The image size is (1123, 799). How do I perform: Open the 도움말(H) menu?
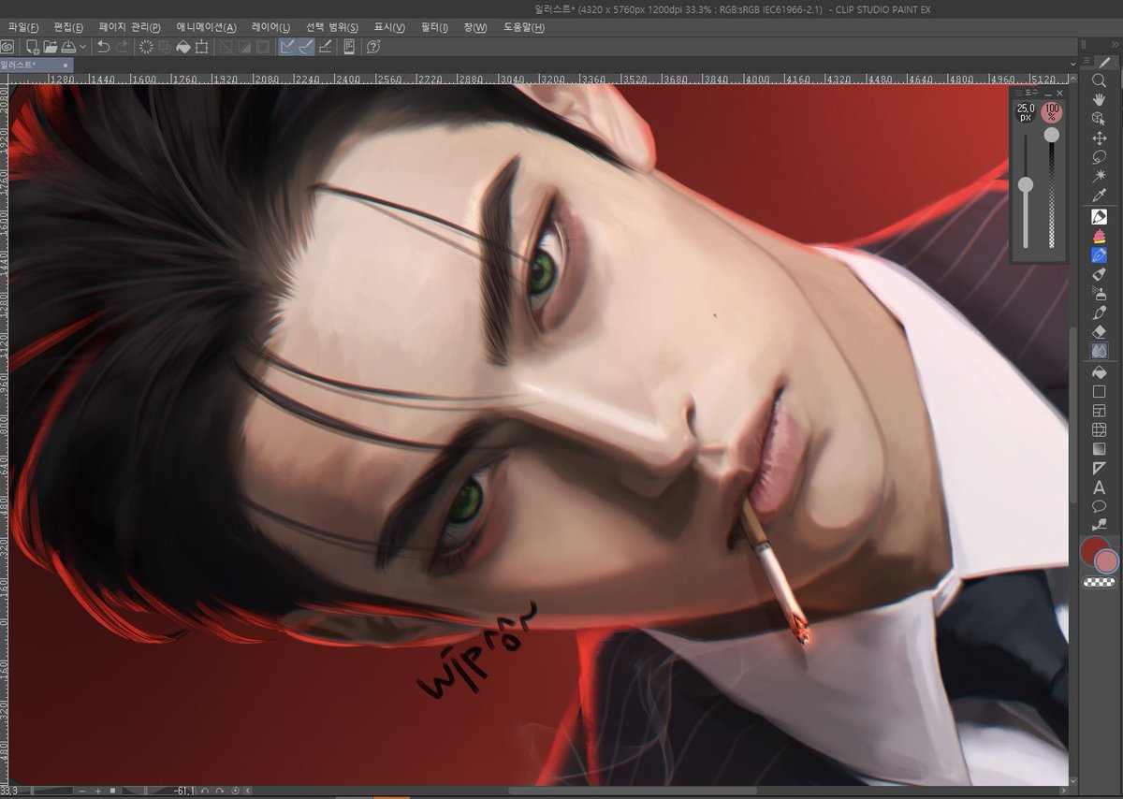click(523, 28)
